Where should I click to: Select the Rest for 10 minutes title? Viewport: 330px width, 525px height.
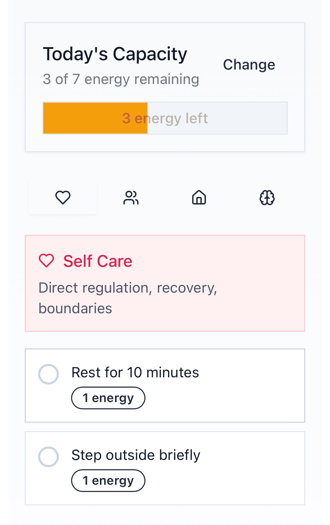pos(135,372)
